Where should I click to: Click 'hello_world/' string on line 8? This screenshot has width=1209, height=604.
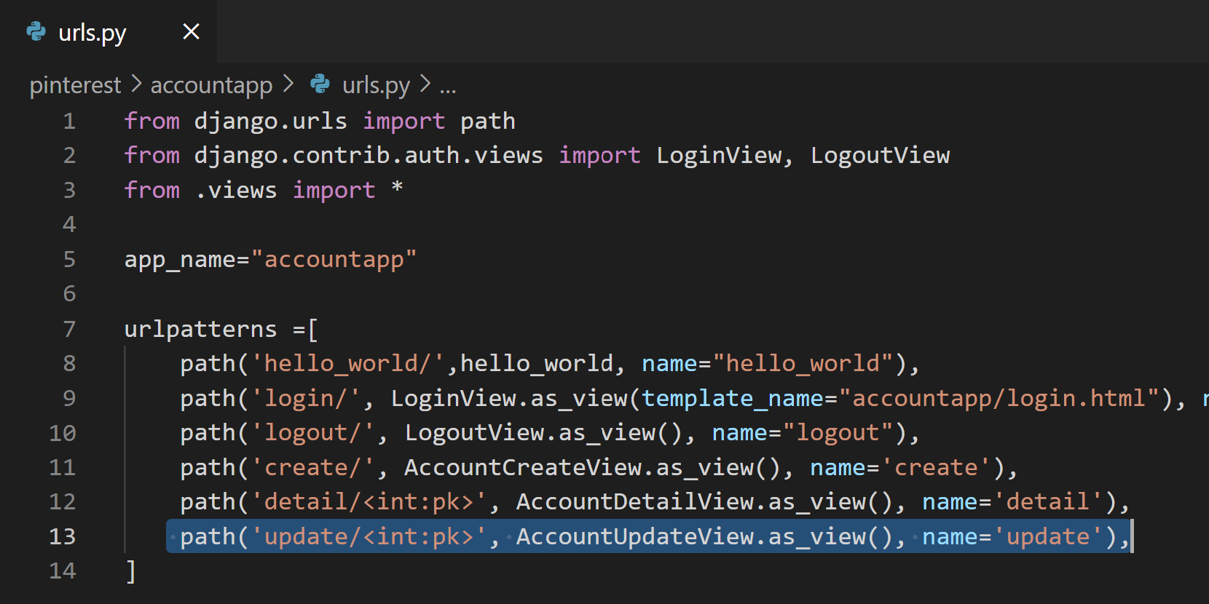(x=347, y=363)
